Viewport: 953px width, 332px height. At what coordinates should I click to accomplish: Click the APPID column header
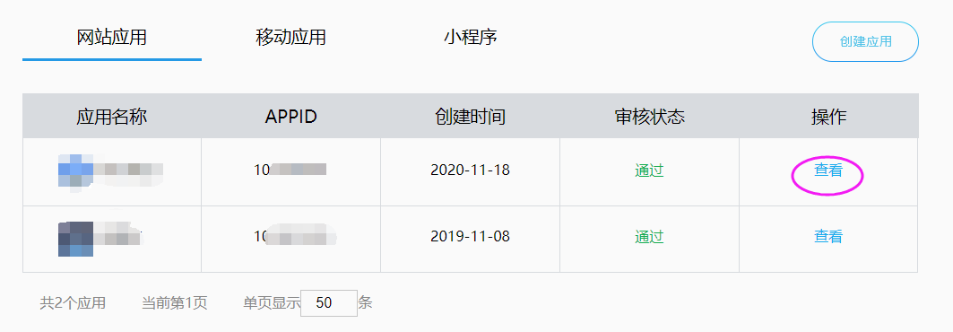291,116
